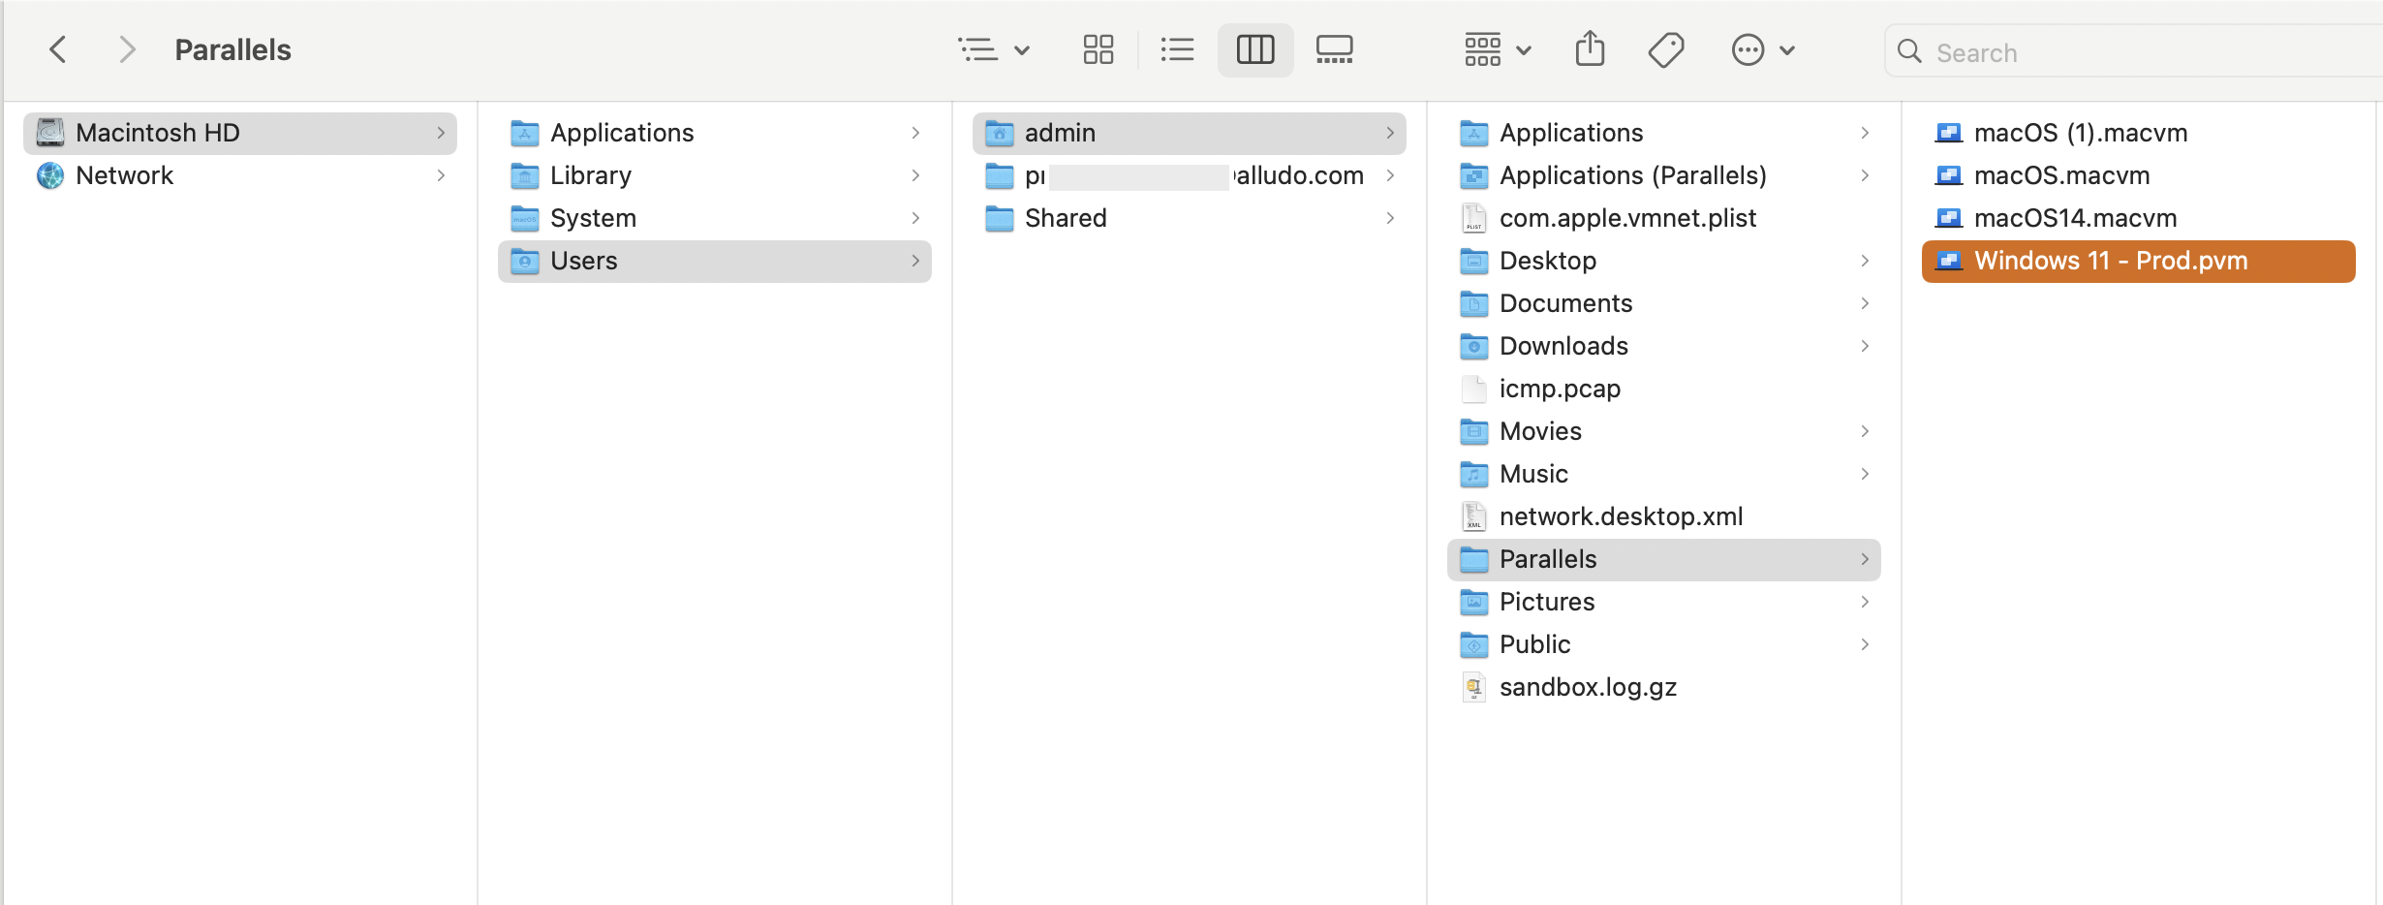Select the icmp.pcap file

1664,389
